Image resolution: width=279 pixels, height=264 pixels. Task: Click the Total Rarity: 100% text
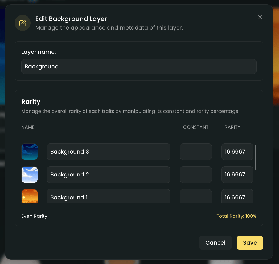pyautogui.click(x=236, y=216)
